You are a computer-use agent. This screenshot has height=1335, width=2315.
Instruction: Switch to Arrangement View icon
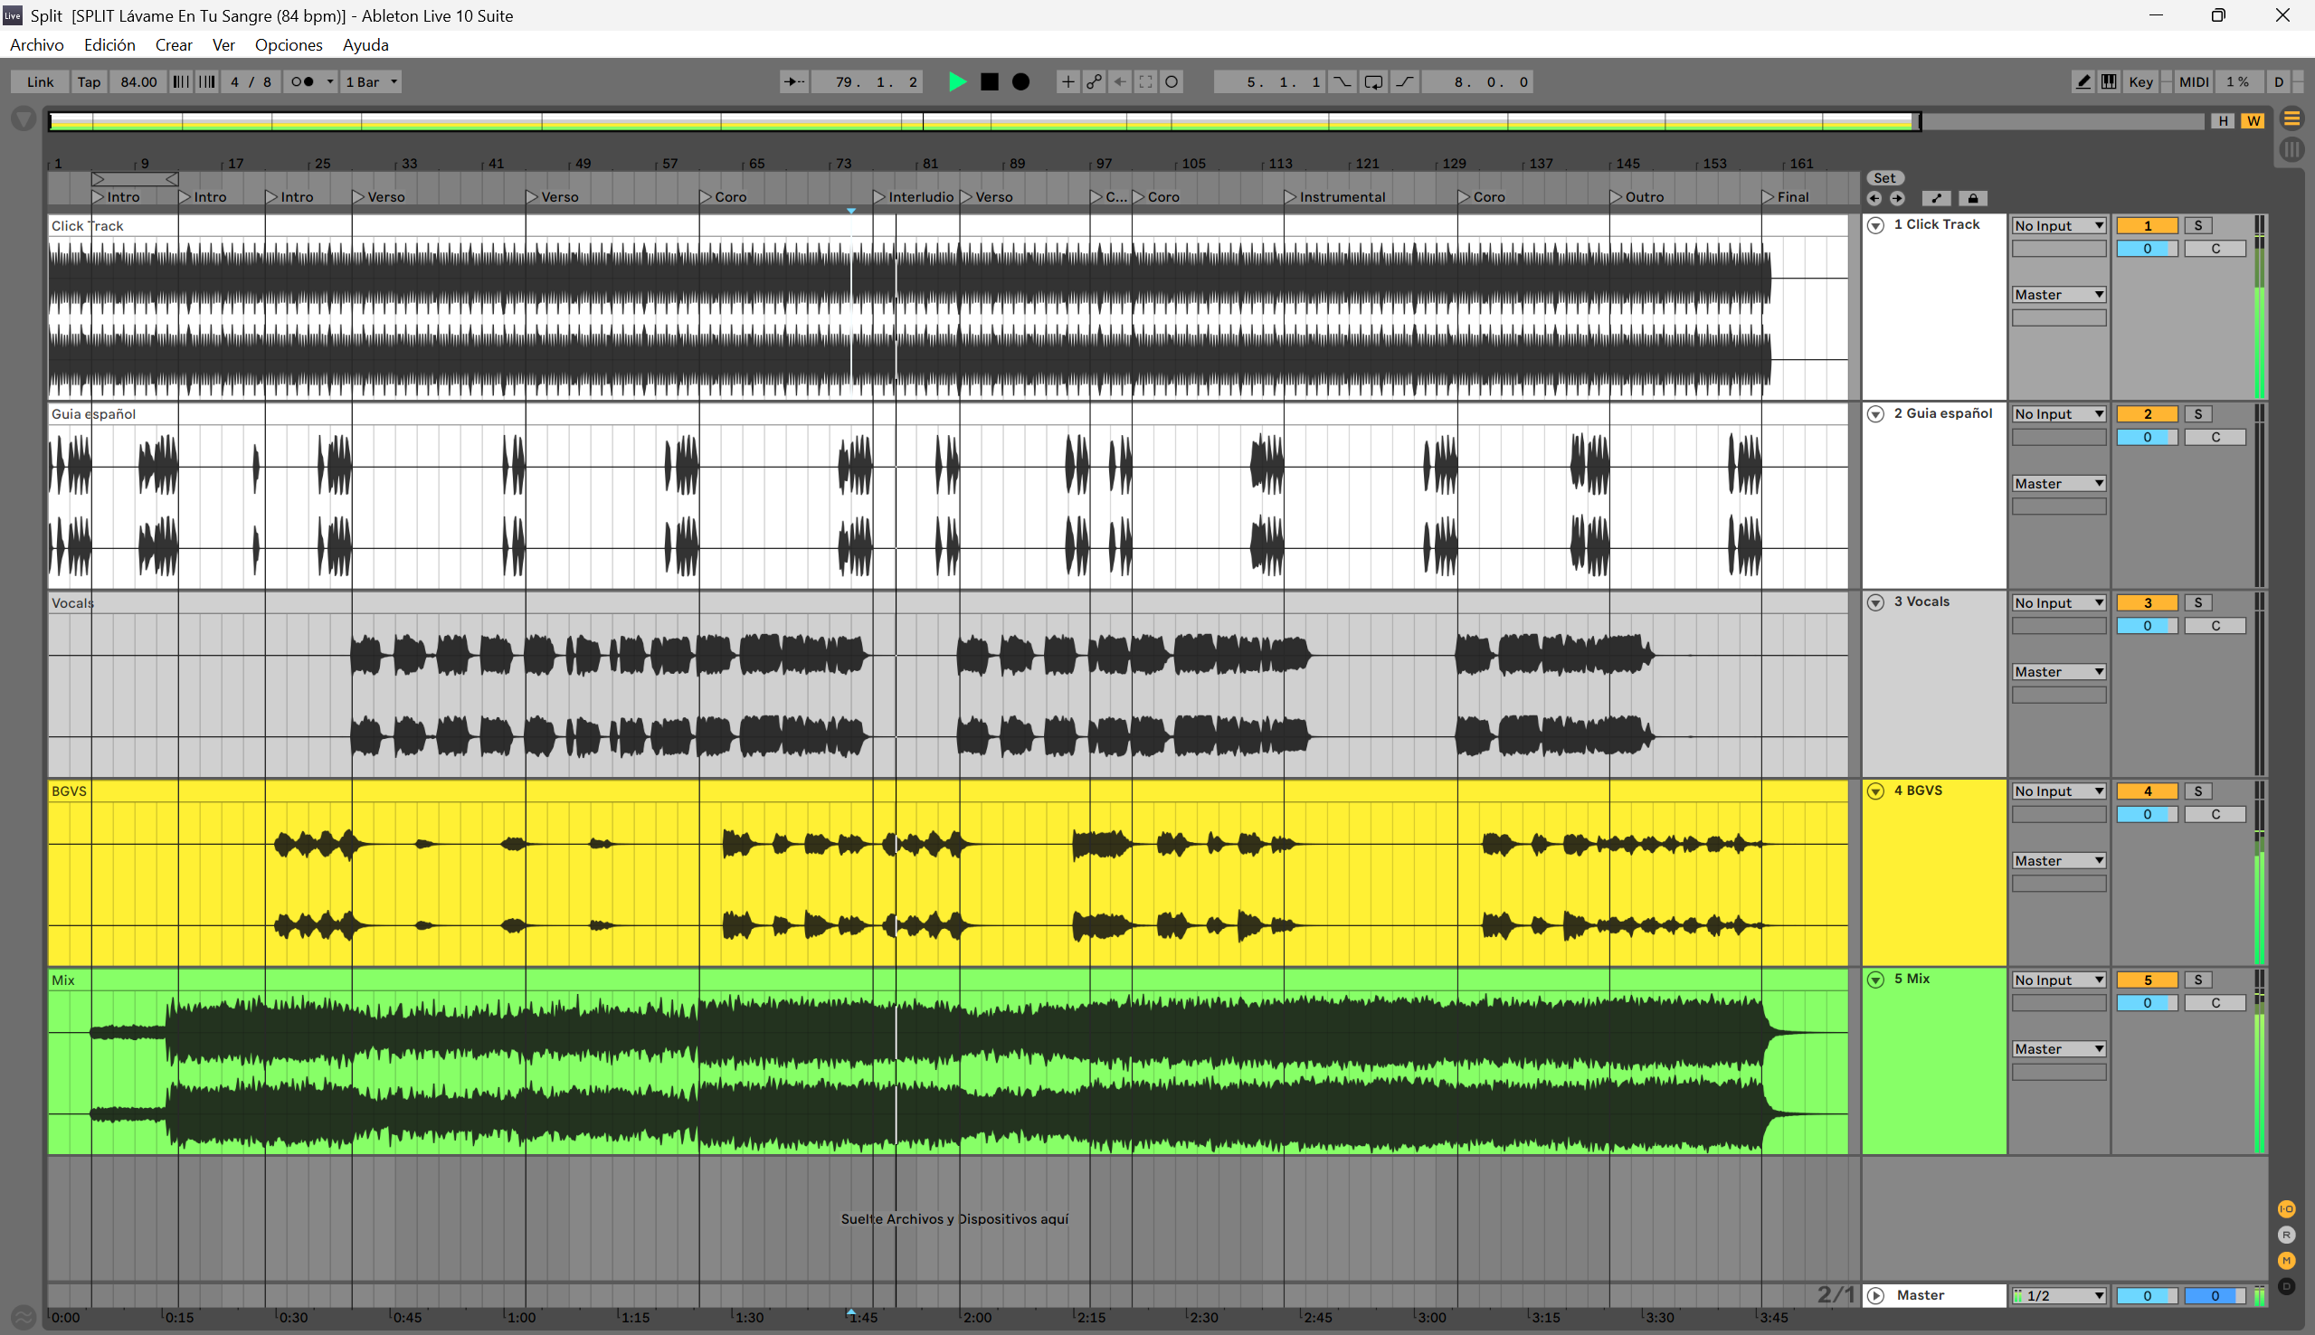click(2291, 119)
